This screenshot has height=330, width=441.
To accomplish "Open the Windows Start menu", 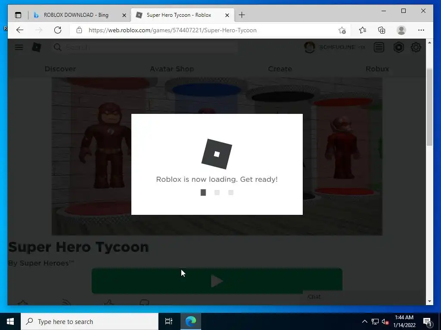I will tap(10, 321).
